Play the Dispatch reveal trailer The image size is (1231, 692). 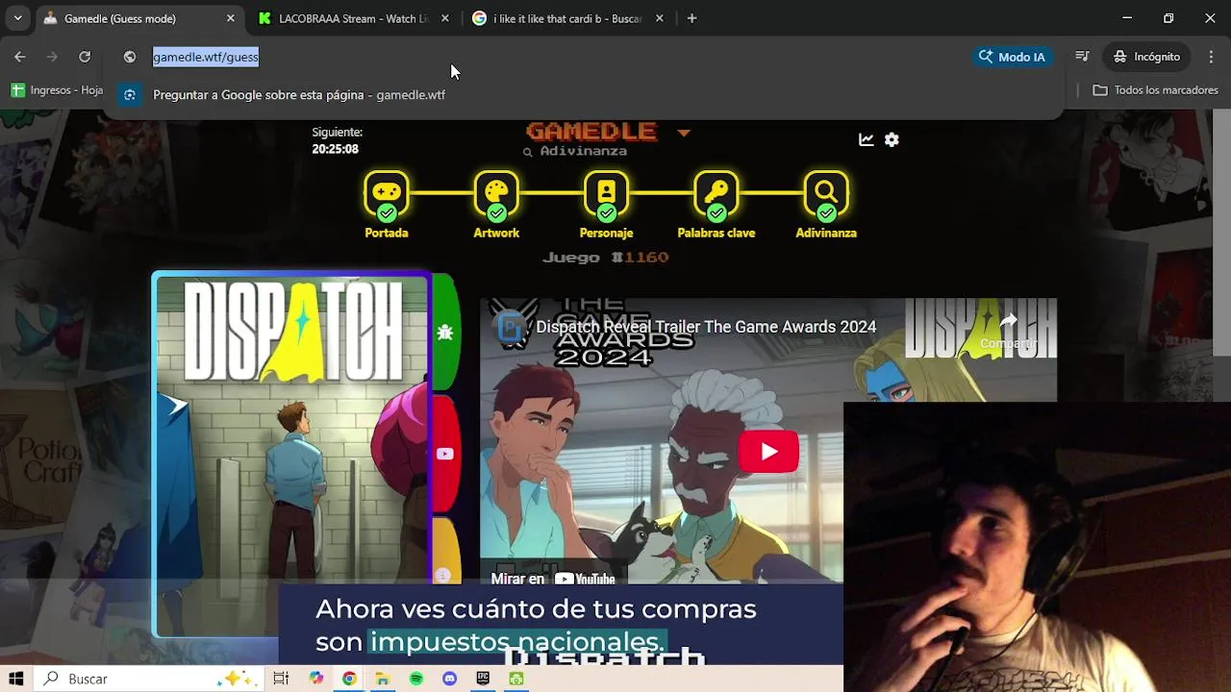(x=768, y=452)
